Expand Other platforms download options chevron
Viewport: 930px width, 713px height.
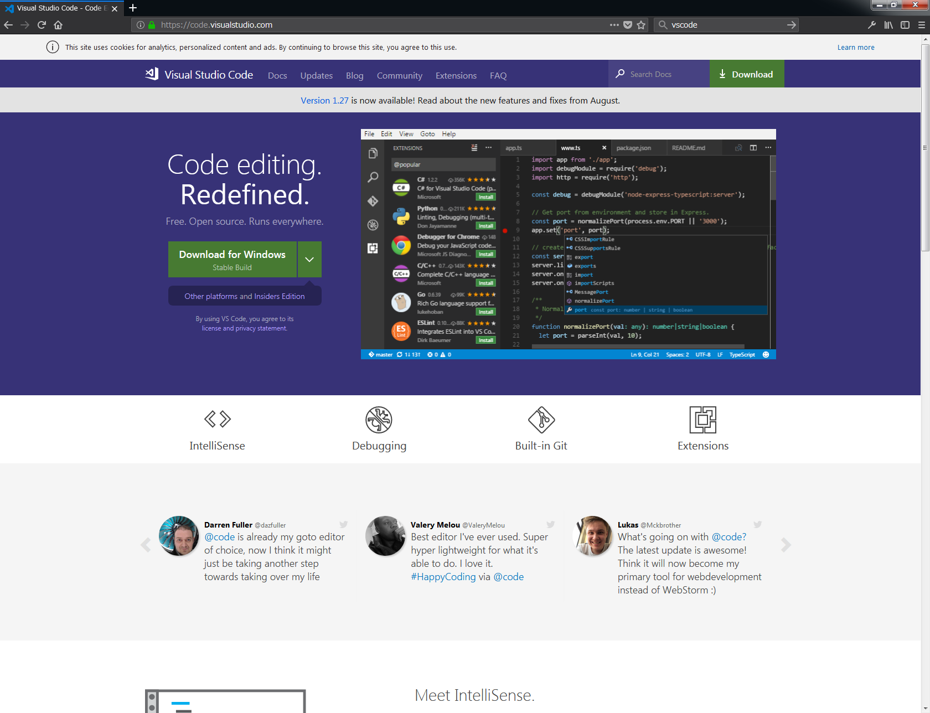pyautogui.click(x=309, y=259)
